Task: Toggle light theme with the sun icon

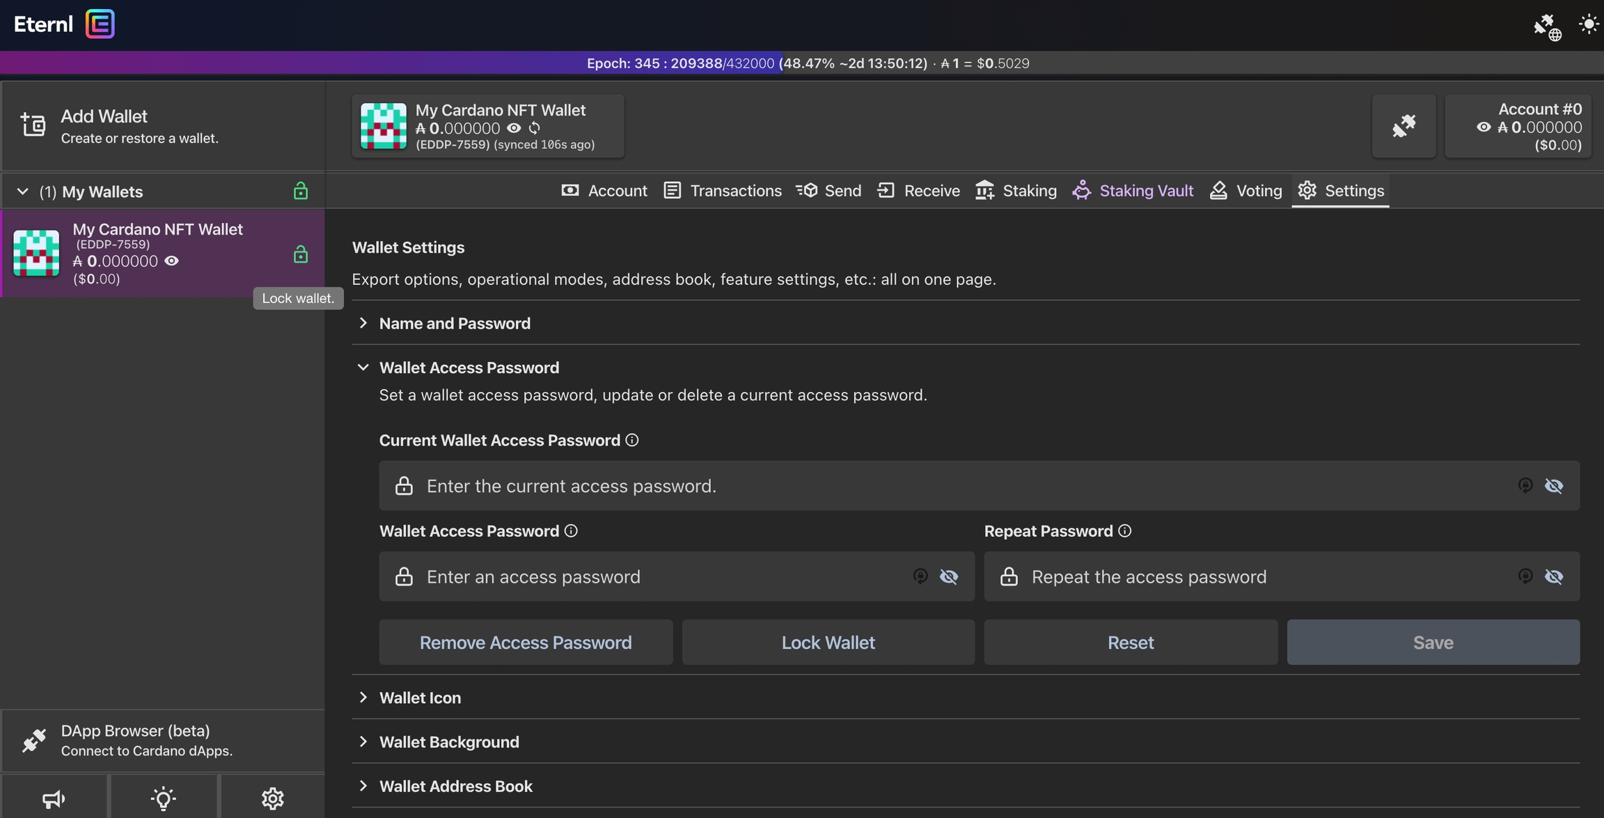Action: point(1588,24)
